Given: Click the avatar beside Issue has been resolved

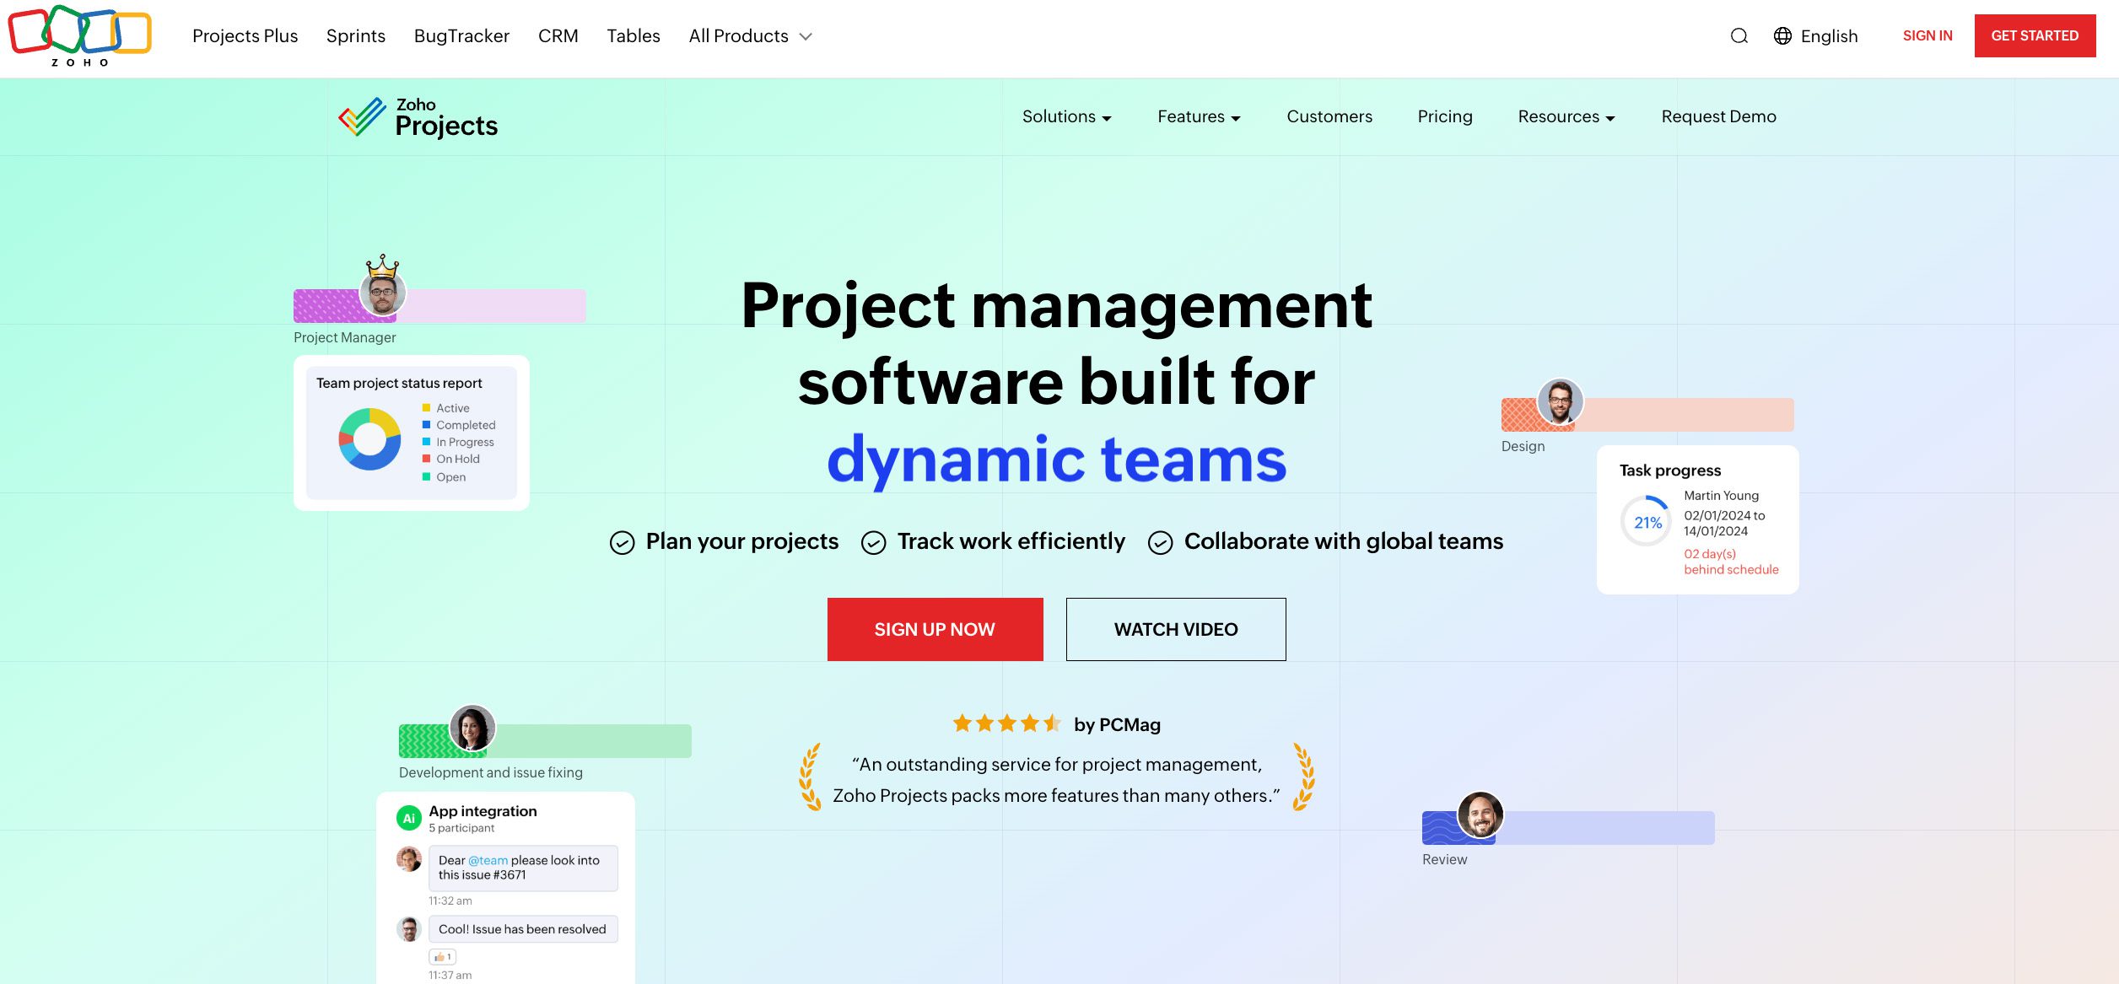Looking at the screenshot, I should [x=409, y=928].
